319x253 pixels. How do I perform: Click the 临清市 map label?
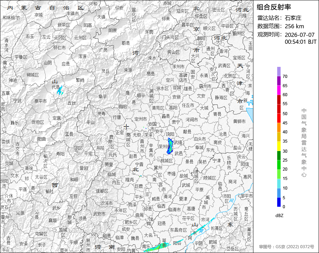pyautogui.click(x=174, y=209)
